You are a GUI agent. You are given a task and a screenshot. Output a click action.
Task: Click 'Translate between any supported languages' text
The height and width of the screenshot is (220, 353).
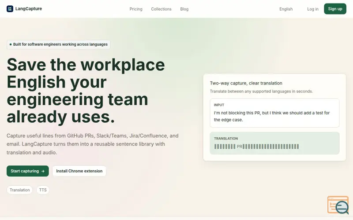pyautogui.click(x=261, y=92)
